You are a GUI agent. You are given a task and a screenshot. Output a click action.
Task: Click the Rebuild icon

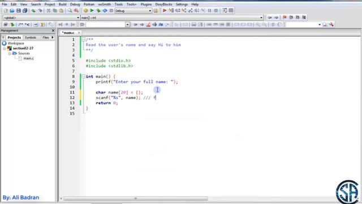105,11
